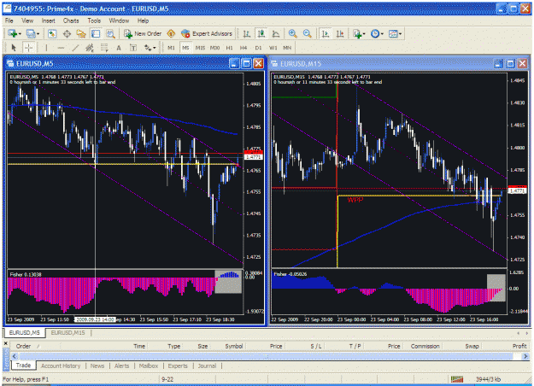The width and height of the screenshot is (534, 386).
Task: Set timeframe to M15 in toolbar
Action: coord(200,48)
